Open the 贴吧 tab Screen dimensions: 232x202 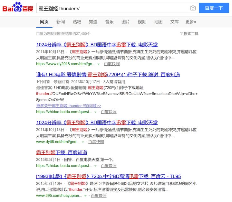[x=77, y=22]
